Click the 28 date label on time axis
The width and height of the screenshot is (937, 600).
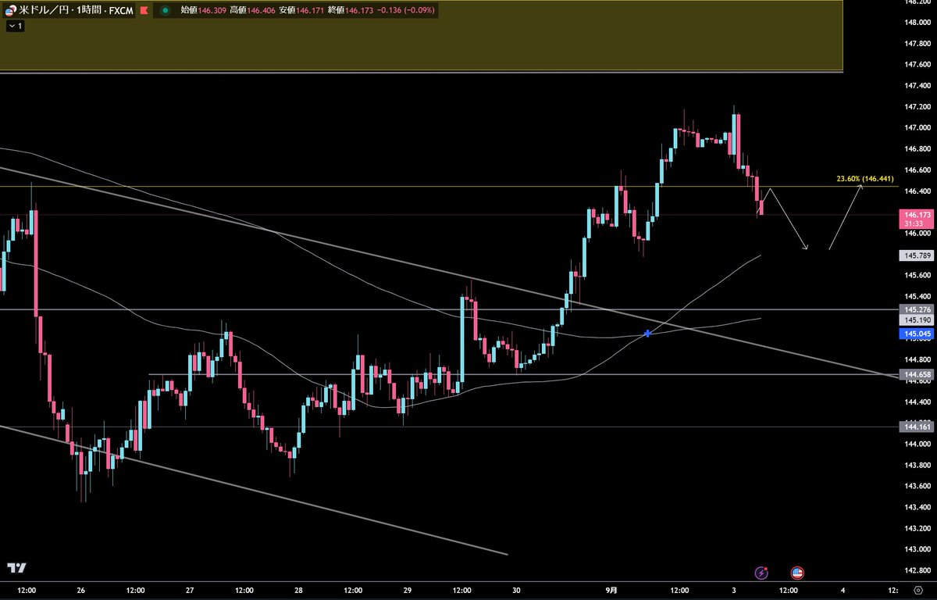(299, 591)
